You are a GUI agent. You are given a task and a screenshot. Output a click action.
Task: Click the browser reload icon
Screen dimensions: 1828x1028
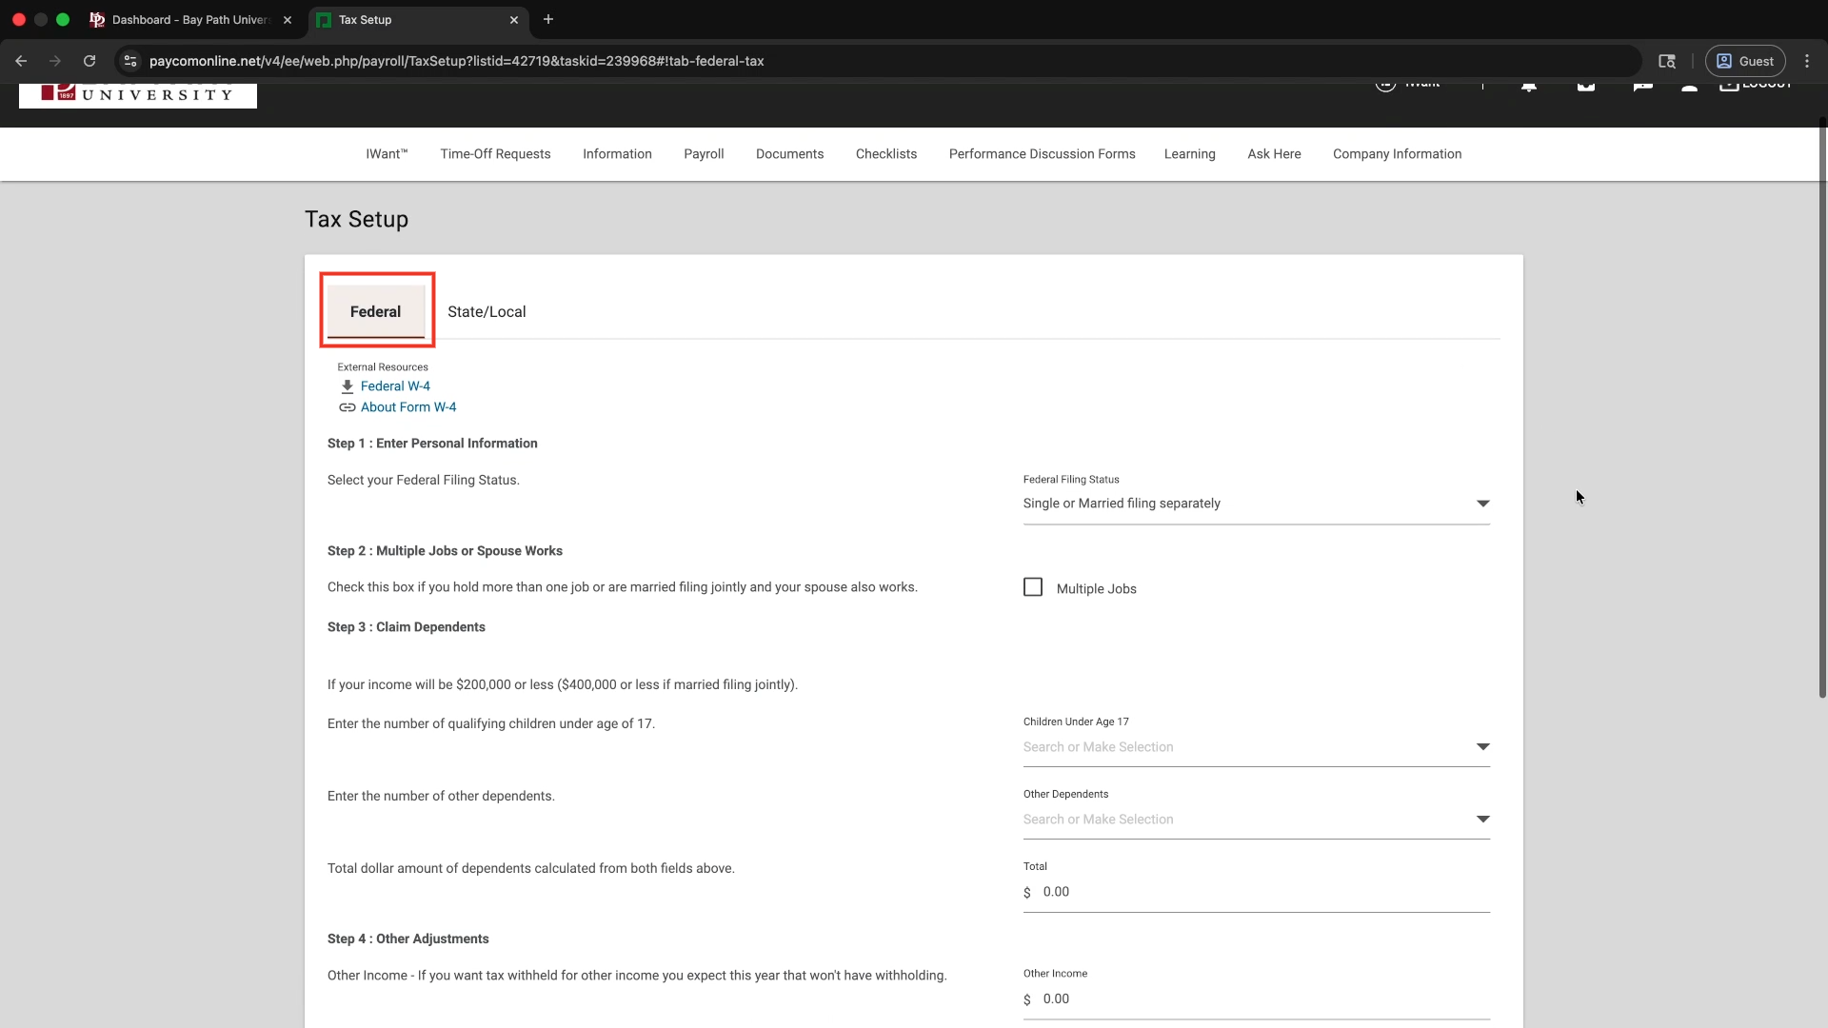pos(89,61)
